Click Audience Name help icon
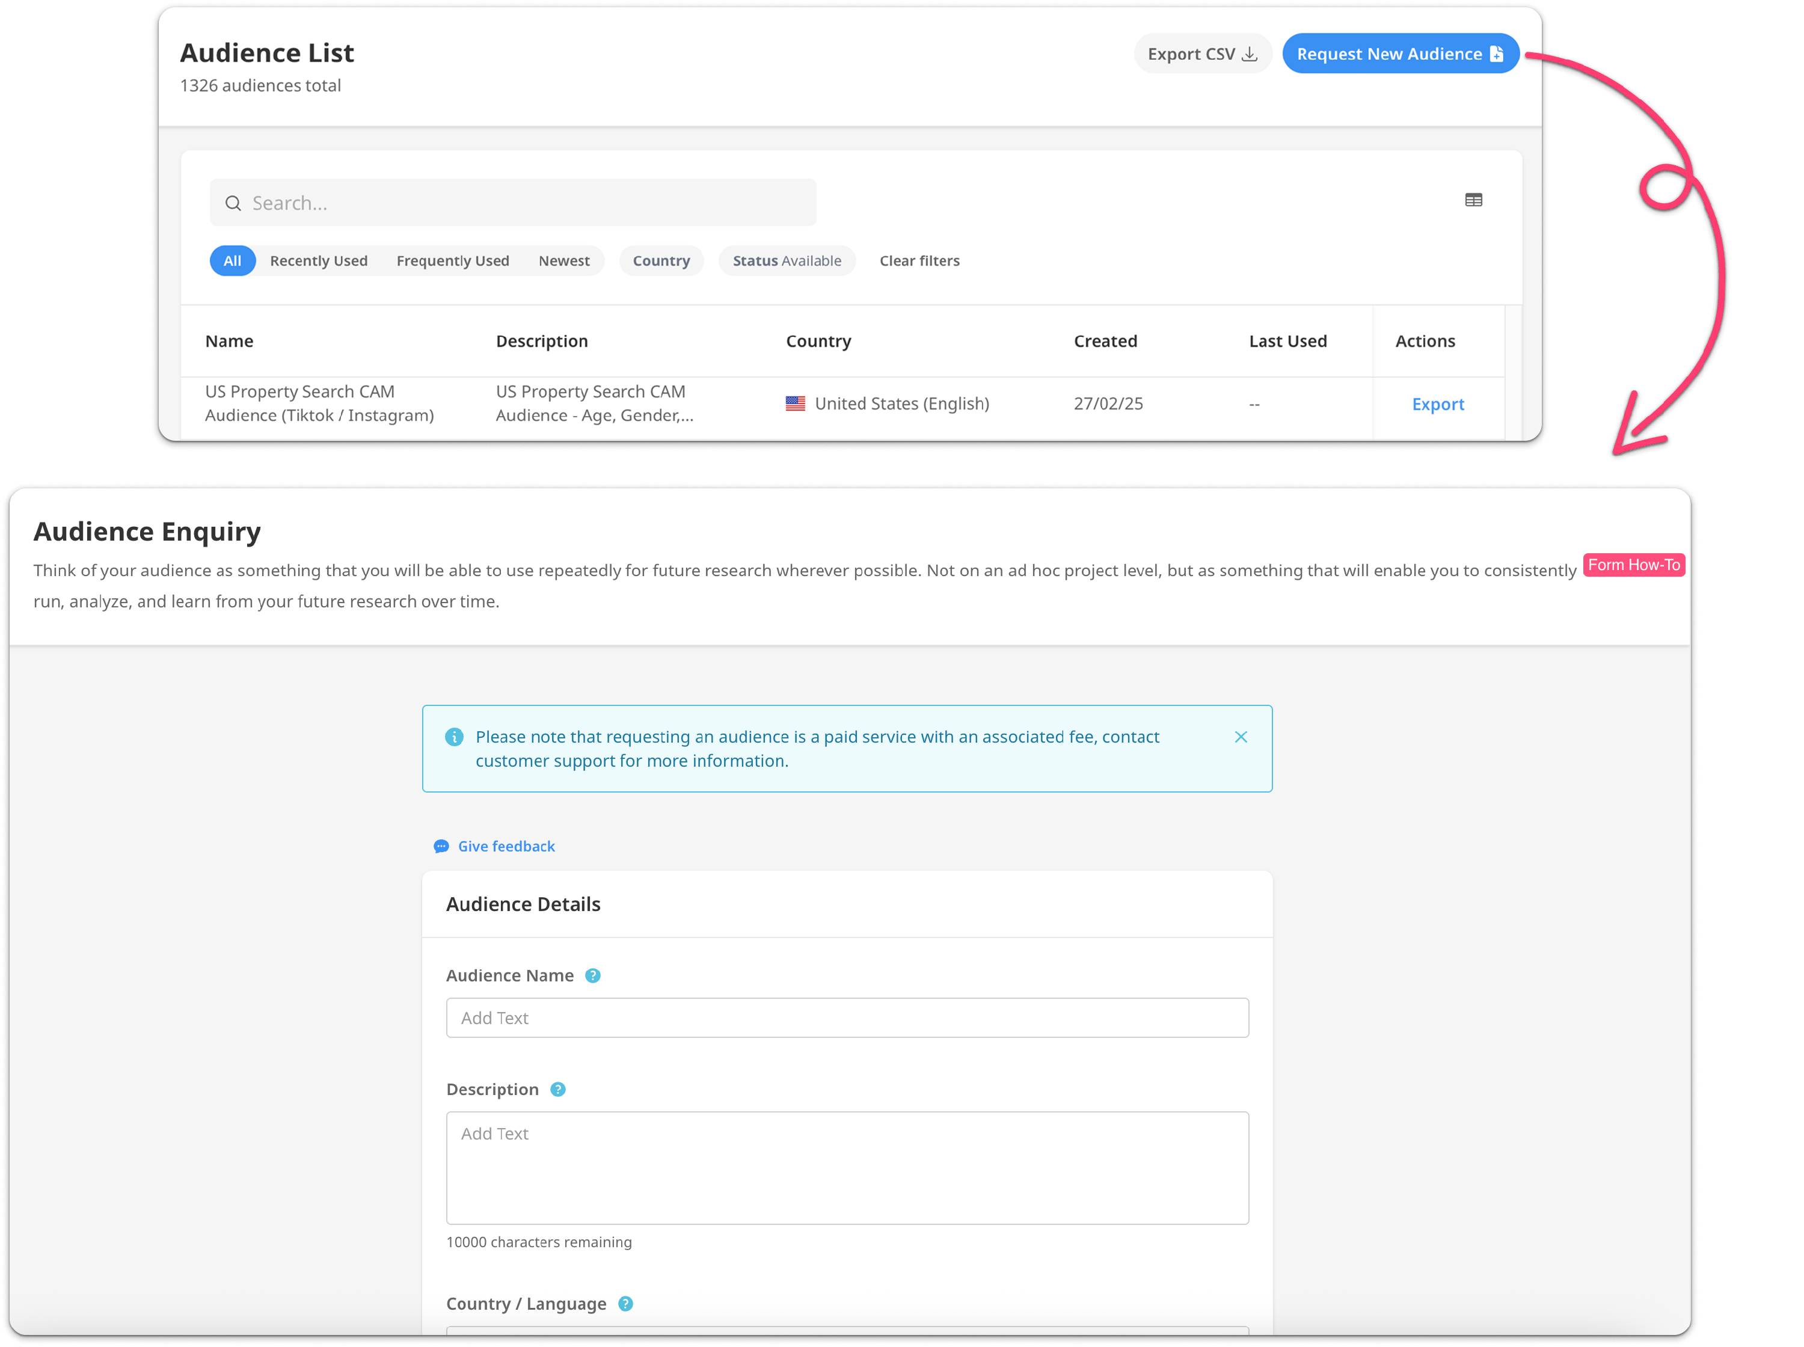Image resolution: width=1804 pixels, height=1347 pixels. (593, 976)
